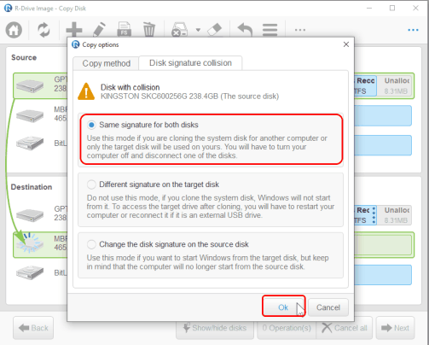Click source Recovery partition block
Screen dimensions: 429x345
(x=365, y=85)
